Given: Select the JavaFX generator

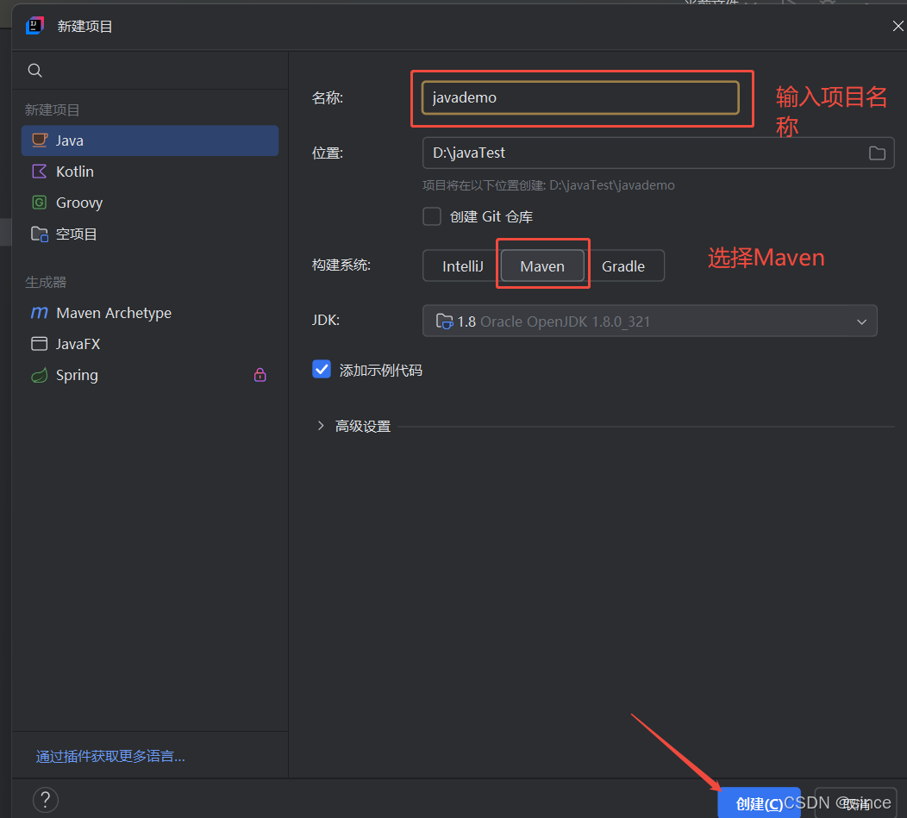Looking at the screenshot, I should (150, 344).
